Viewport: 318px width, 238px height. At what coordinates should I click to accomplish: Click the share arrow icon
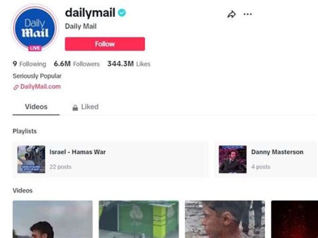[x=231, y=14]
